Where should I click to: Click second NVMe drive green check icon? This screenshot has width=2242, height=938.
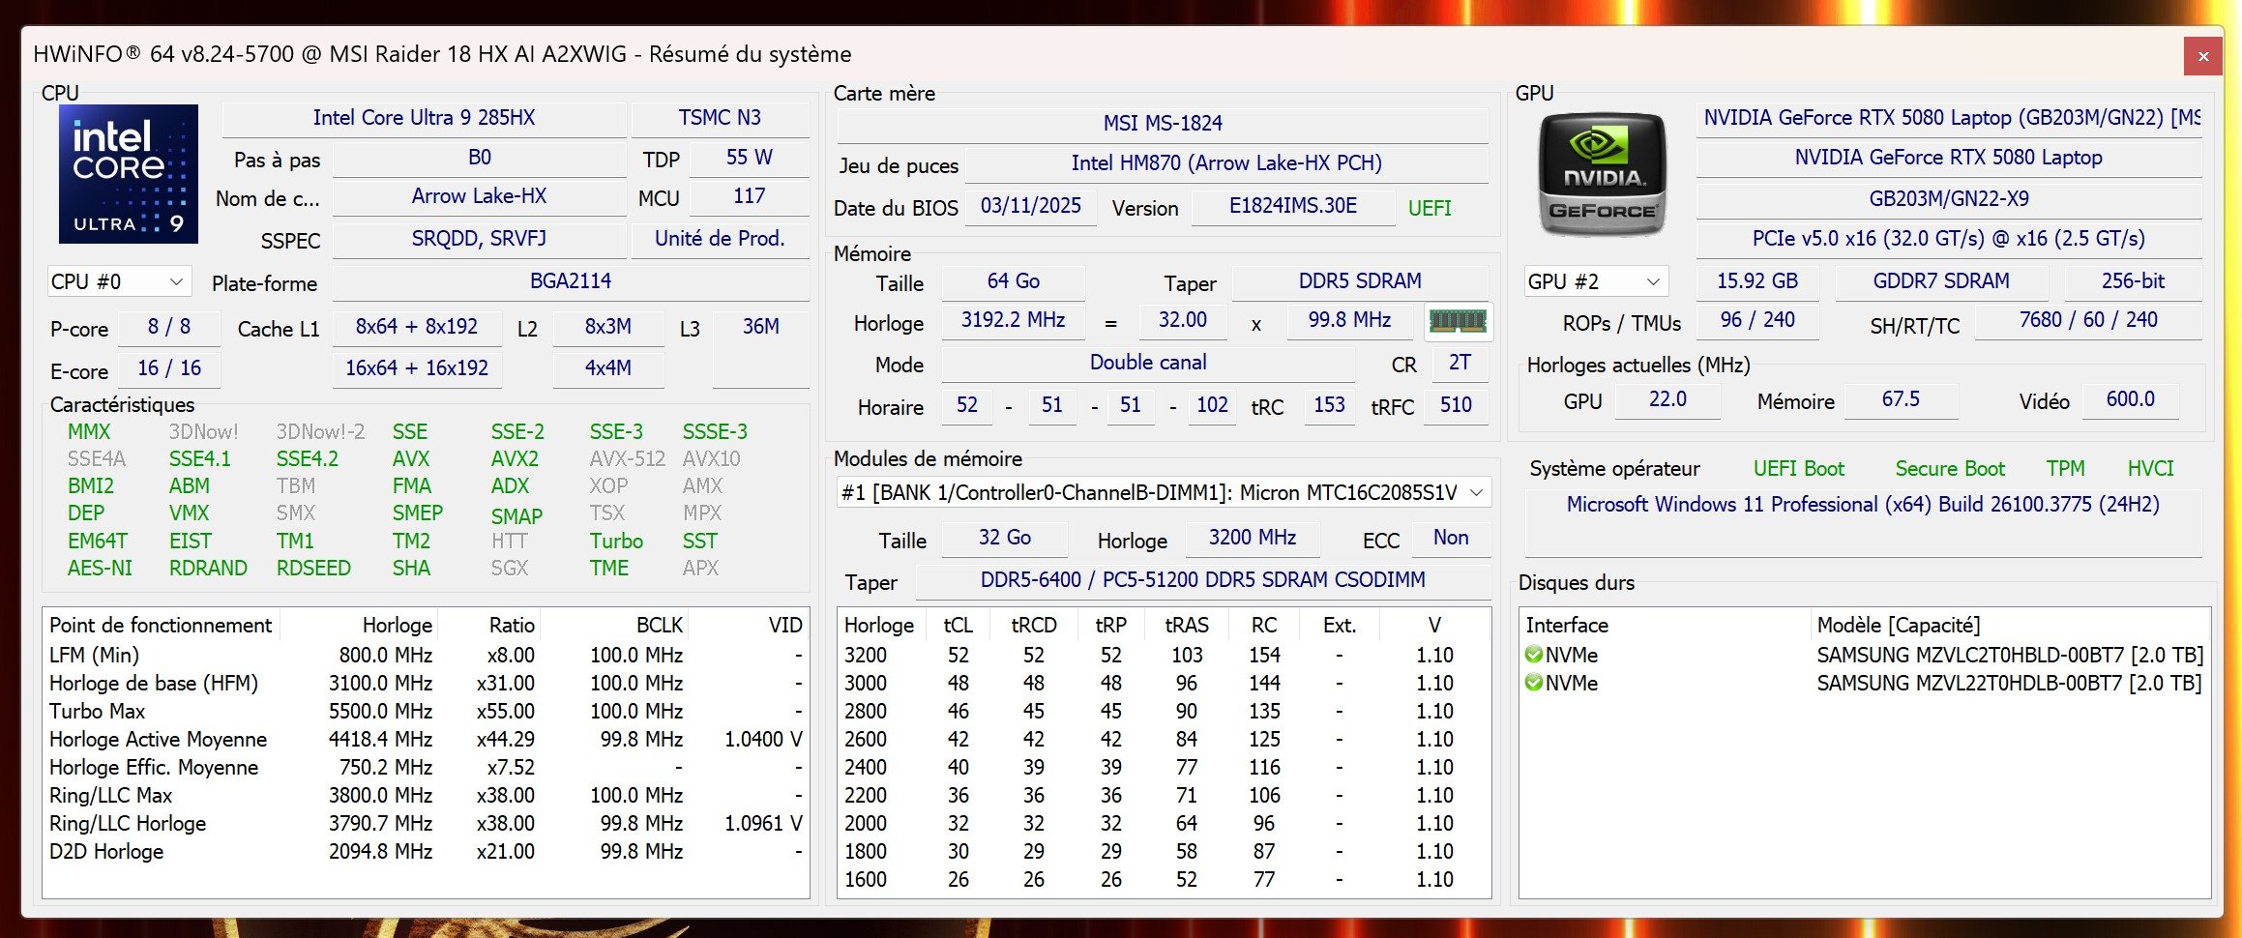click(1533, 683)
